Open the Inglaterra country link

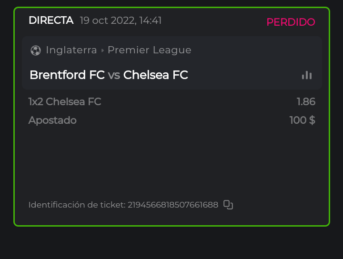click(x=71, y=50)
